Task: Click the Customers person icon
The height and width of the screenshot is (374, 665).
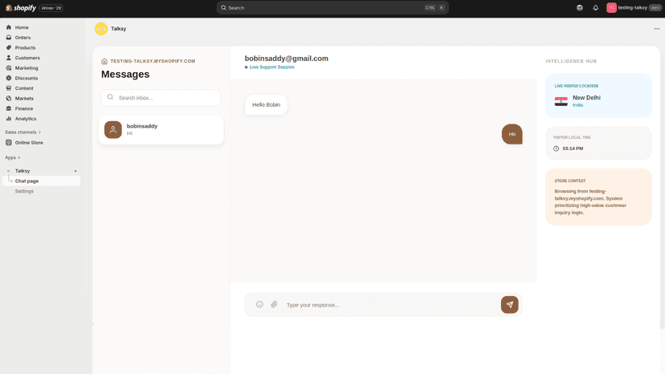Action: pyautogui.click(x=9, y=58)
